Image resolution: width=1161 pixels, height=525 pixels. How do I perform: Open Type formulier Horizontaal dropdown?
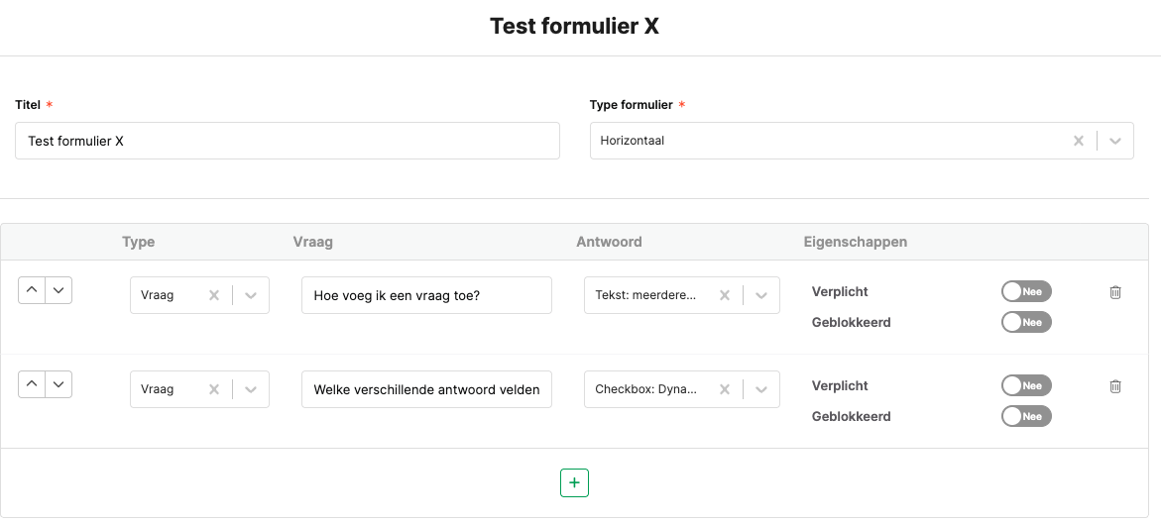tap(1115, 141)
